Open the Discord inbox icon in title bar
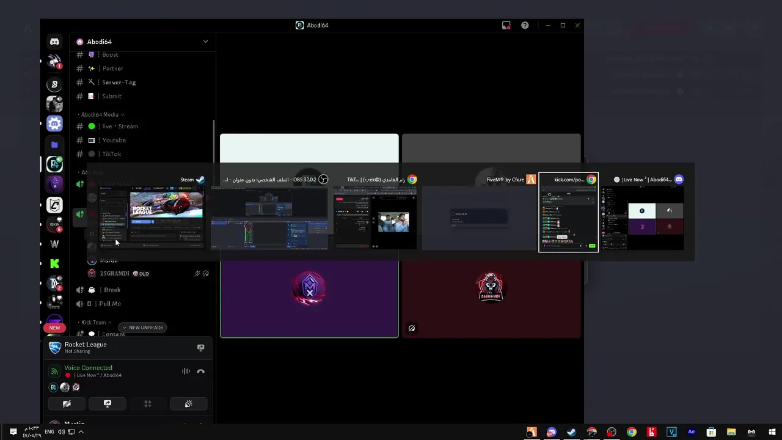Screen dimensions: 782x440 (506, 25)
